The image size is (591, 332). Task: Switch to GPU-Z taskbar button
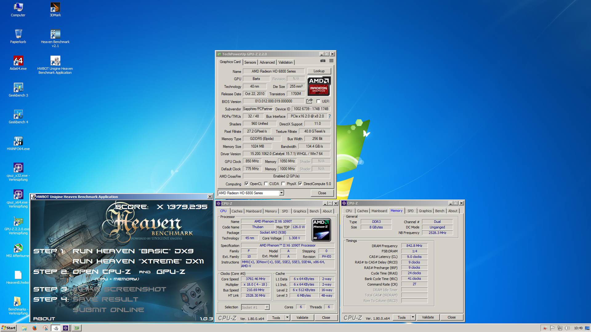[77, 328]
